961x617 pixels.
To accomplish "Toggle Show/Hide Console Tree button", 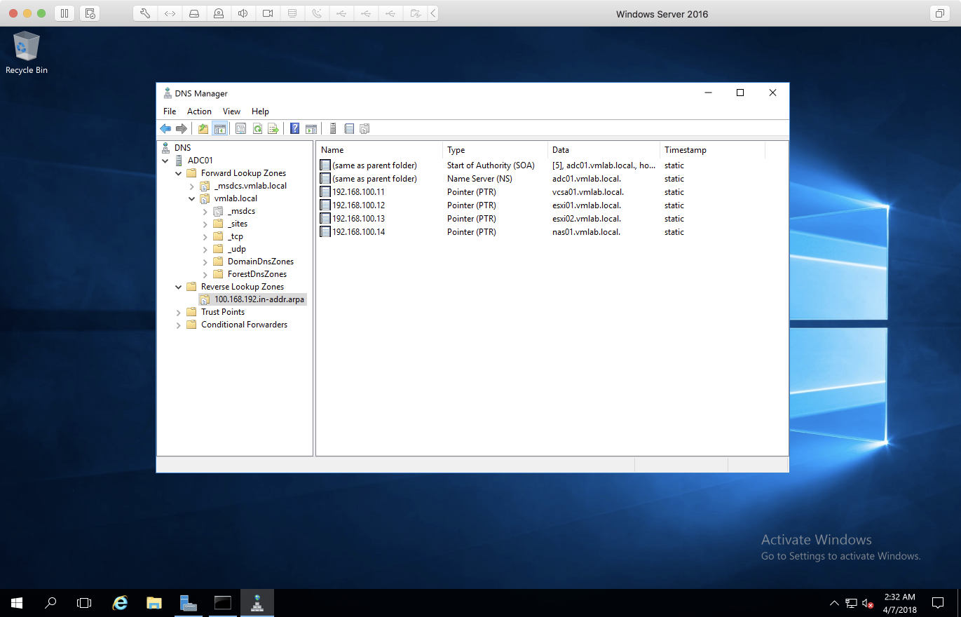I will 219,128.
